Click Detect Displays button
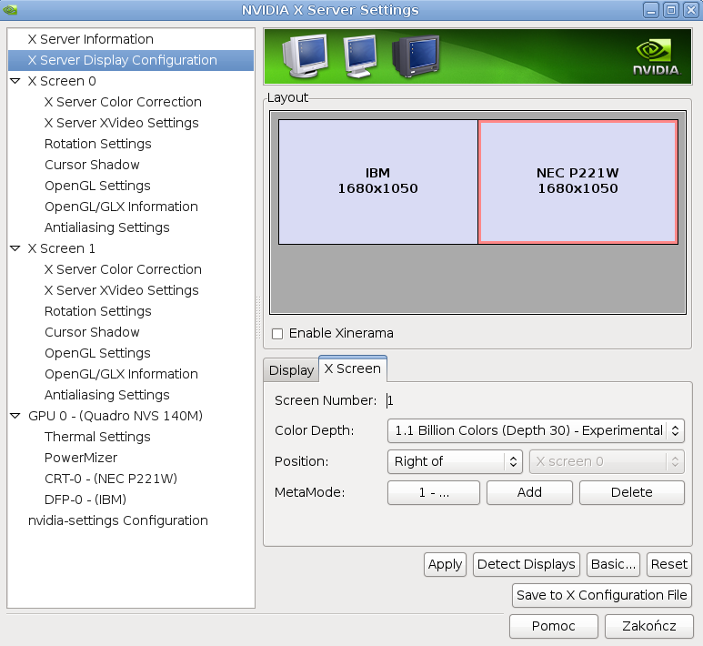703x646 pixels. 527,564
